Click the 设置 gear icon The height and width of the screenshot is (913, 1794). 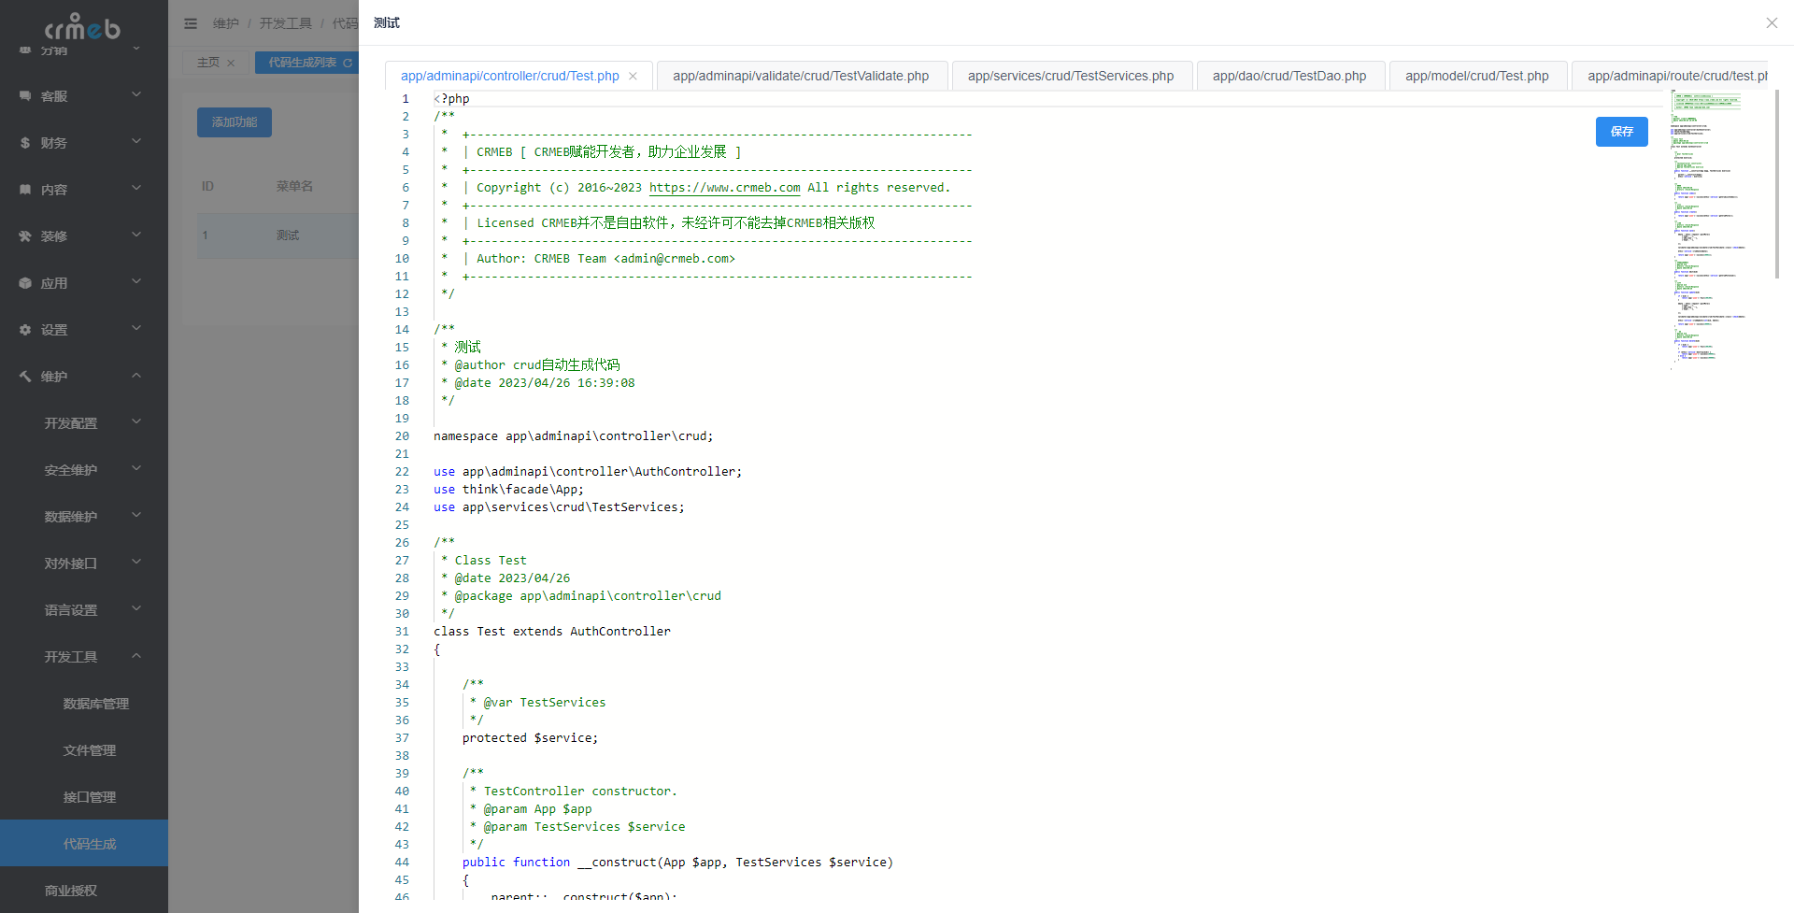tap(25, 329)
